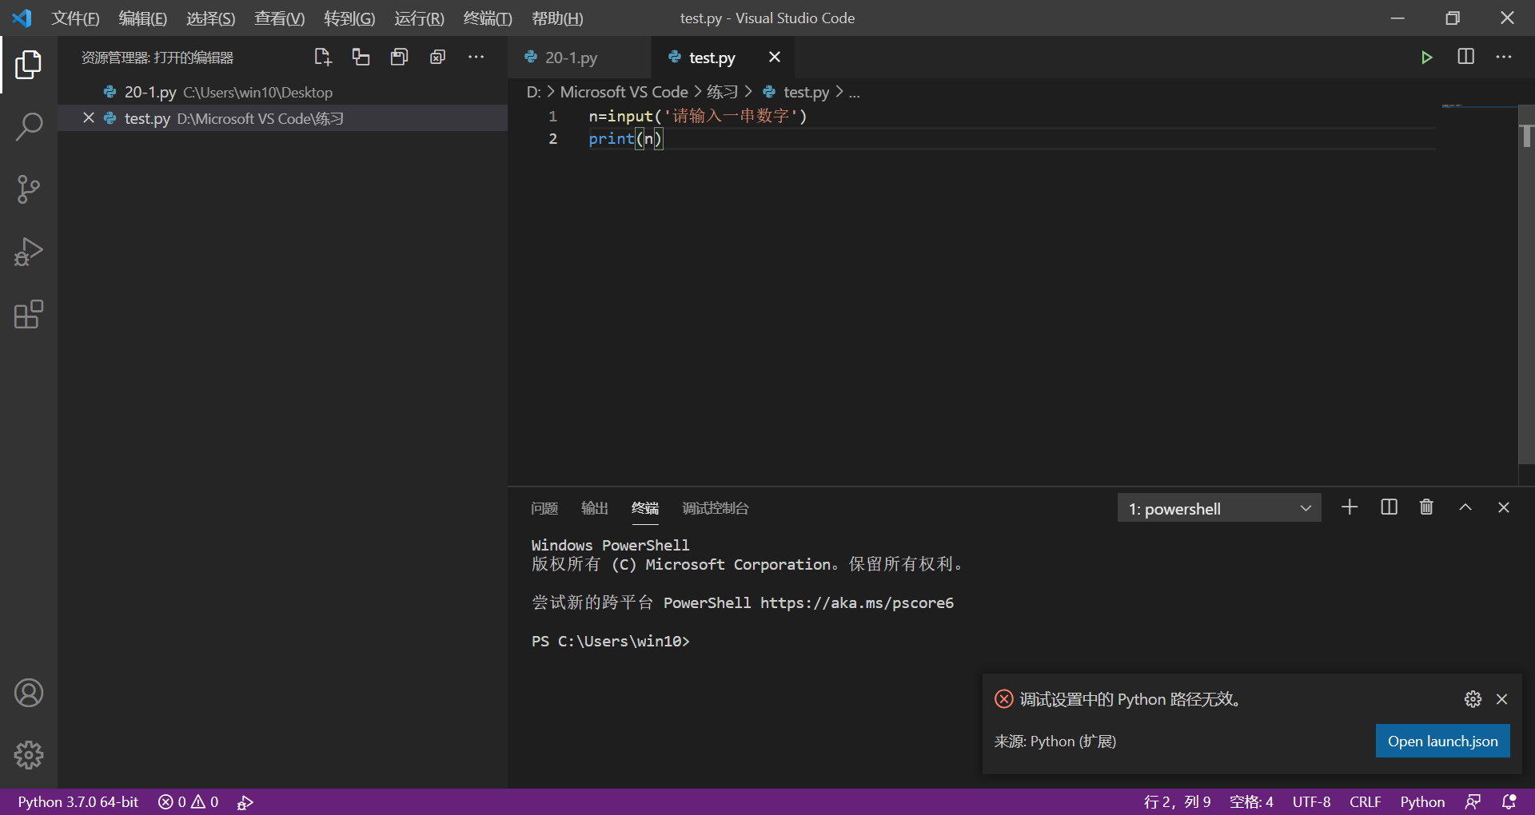1535x815 pixels.
Task: Select Python 3.7.0 64-bit interpreter
Action: pos(78,801)
